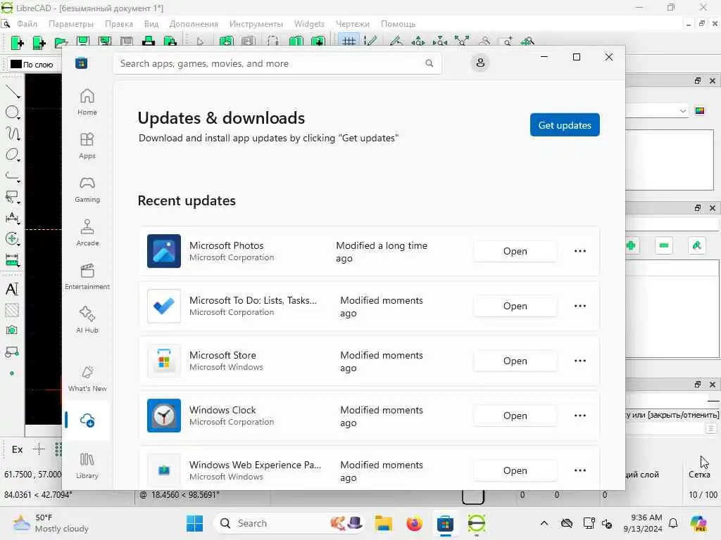721x540 pixels.
Task: Select the Measure info tool in LibreCAD
Action: [x=13, y=260]
